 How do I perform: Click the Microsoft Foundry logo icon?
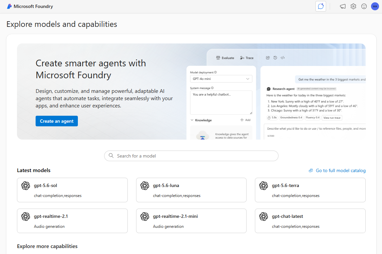click(x=9, y=6)
